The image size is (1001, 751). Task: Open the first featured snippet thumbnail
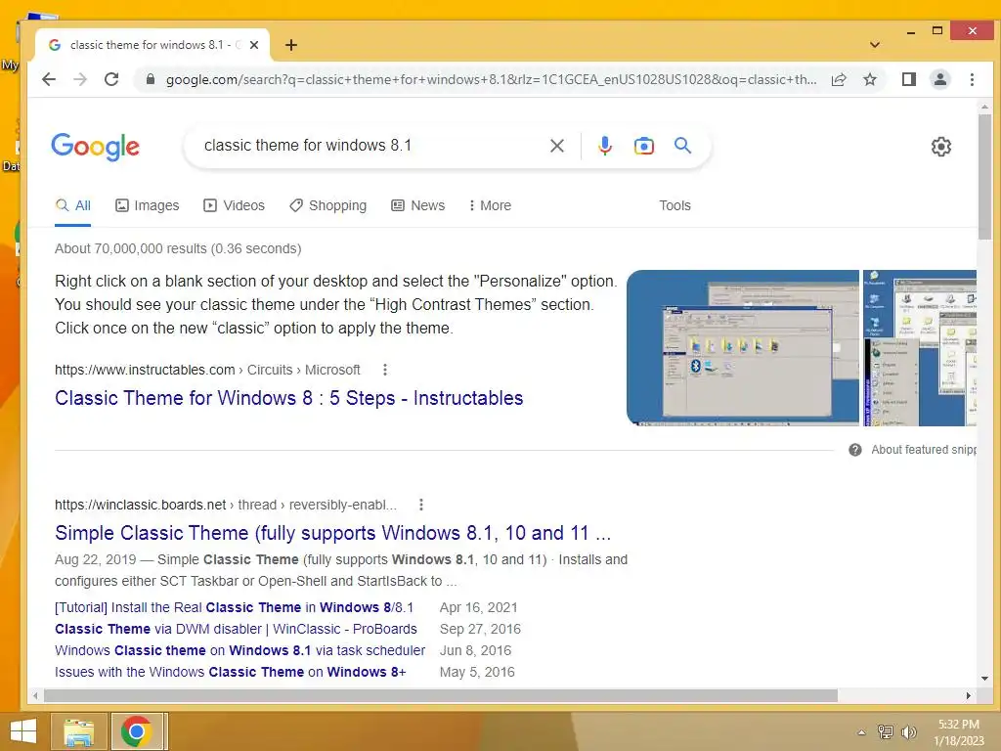[743, 348]
